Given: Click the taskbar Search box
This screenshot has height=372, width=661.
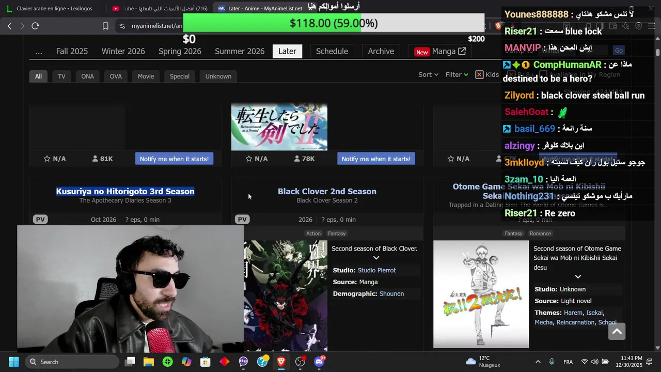Looking at the screenshot, I should coord(72,362).
